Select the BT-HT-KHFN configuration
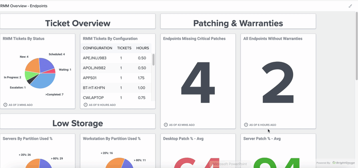This screenshot has height=168, width=358. point(94,88)
